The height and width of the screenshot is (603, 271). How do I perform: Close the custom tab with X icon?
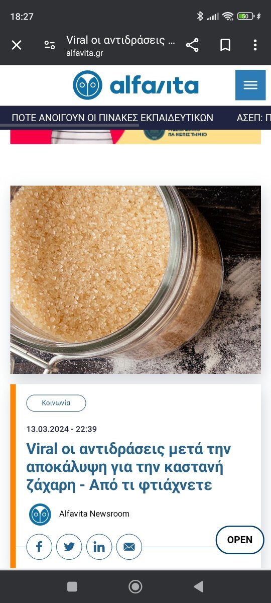[x=17, y=45]
